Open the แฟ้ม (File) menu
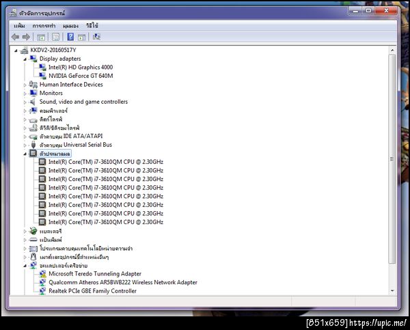 point(19,26)
